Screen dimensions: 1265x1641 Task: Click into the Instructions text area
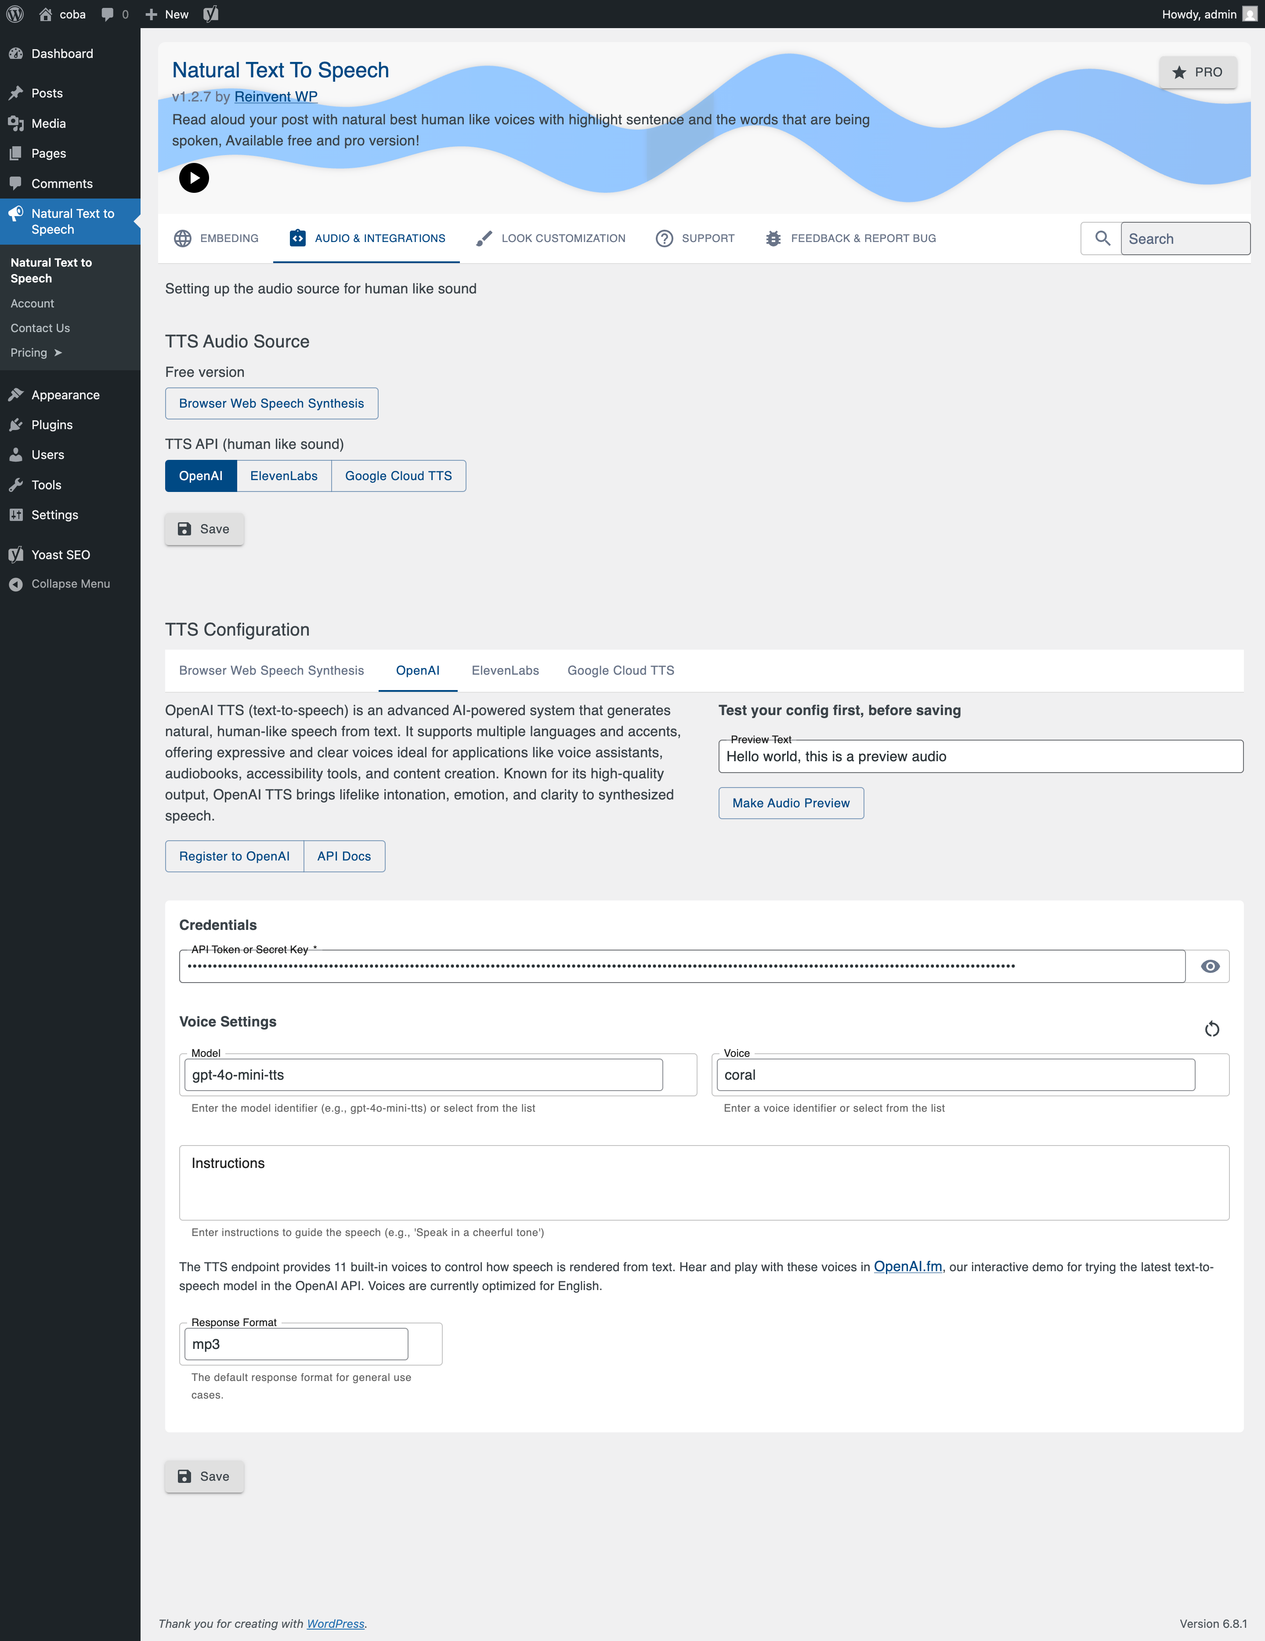[704, 1183]
